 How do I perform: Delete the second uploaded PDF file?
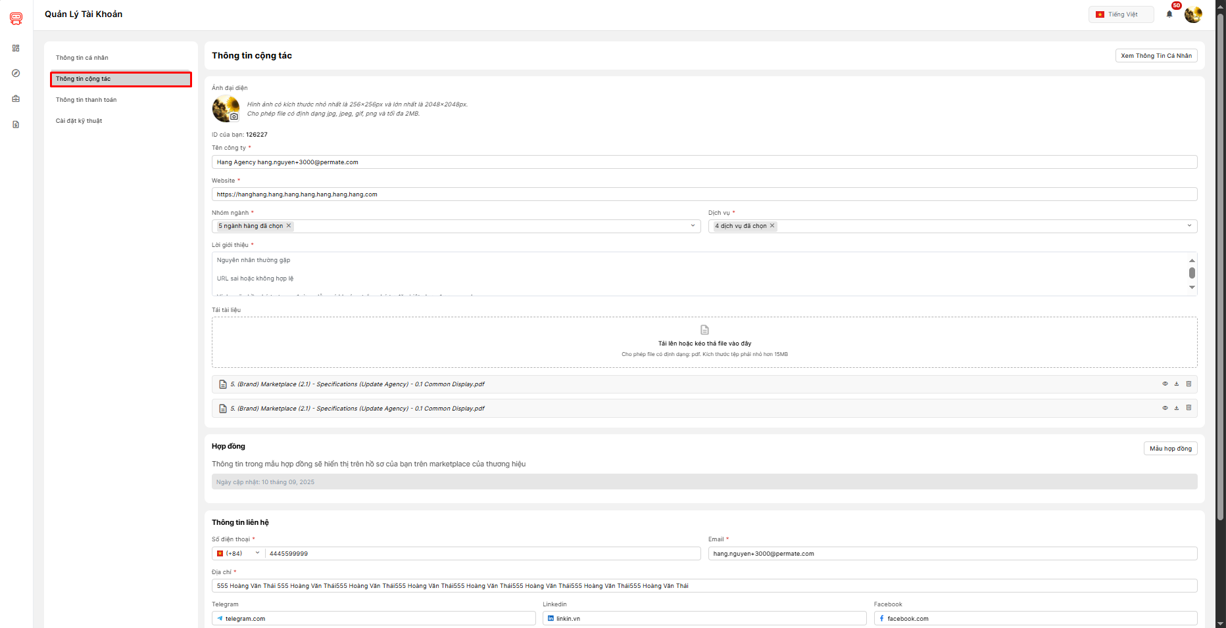point(1189,408)
